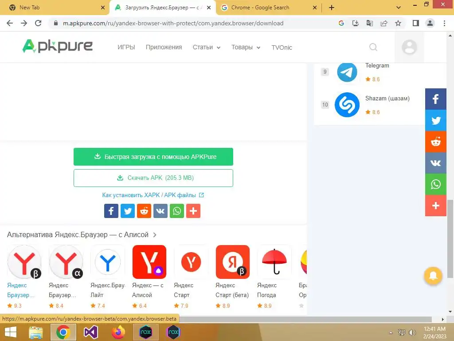The height and width of the screenshot is (341, 454).
Task: Open File Explorer from taskbar
Action: coord(35,332)
